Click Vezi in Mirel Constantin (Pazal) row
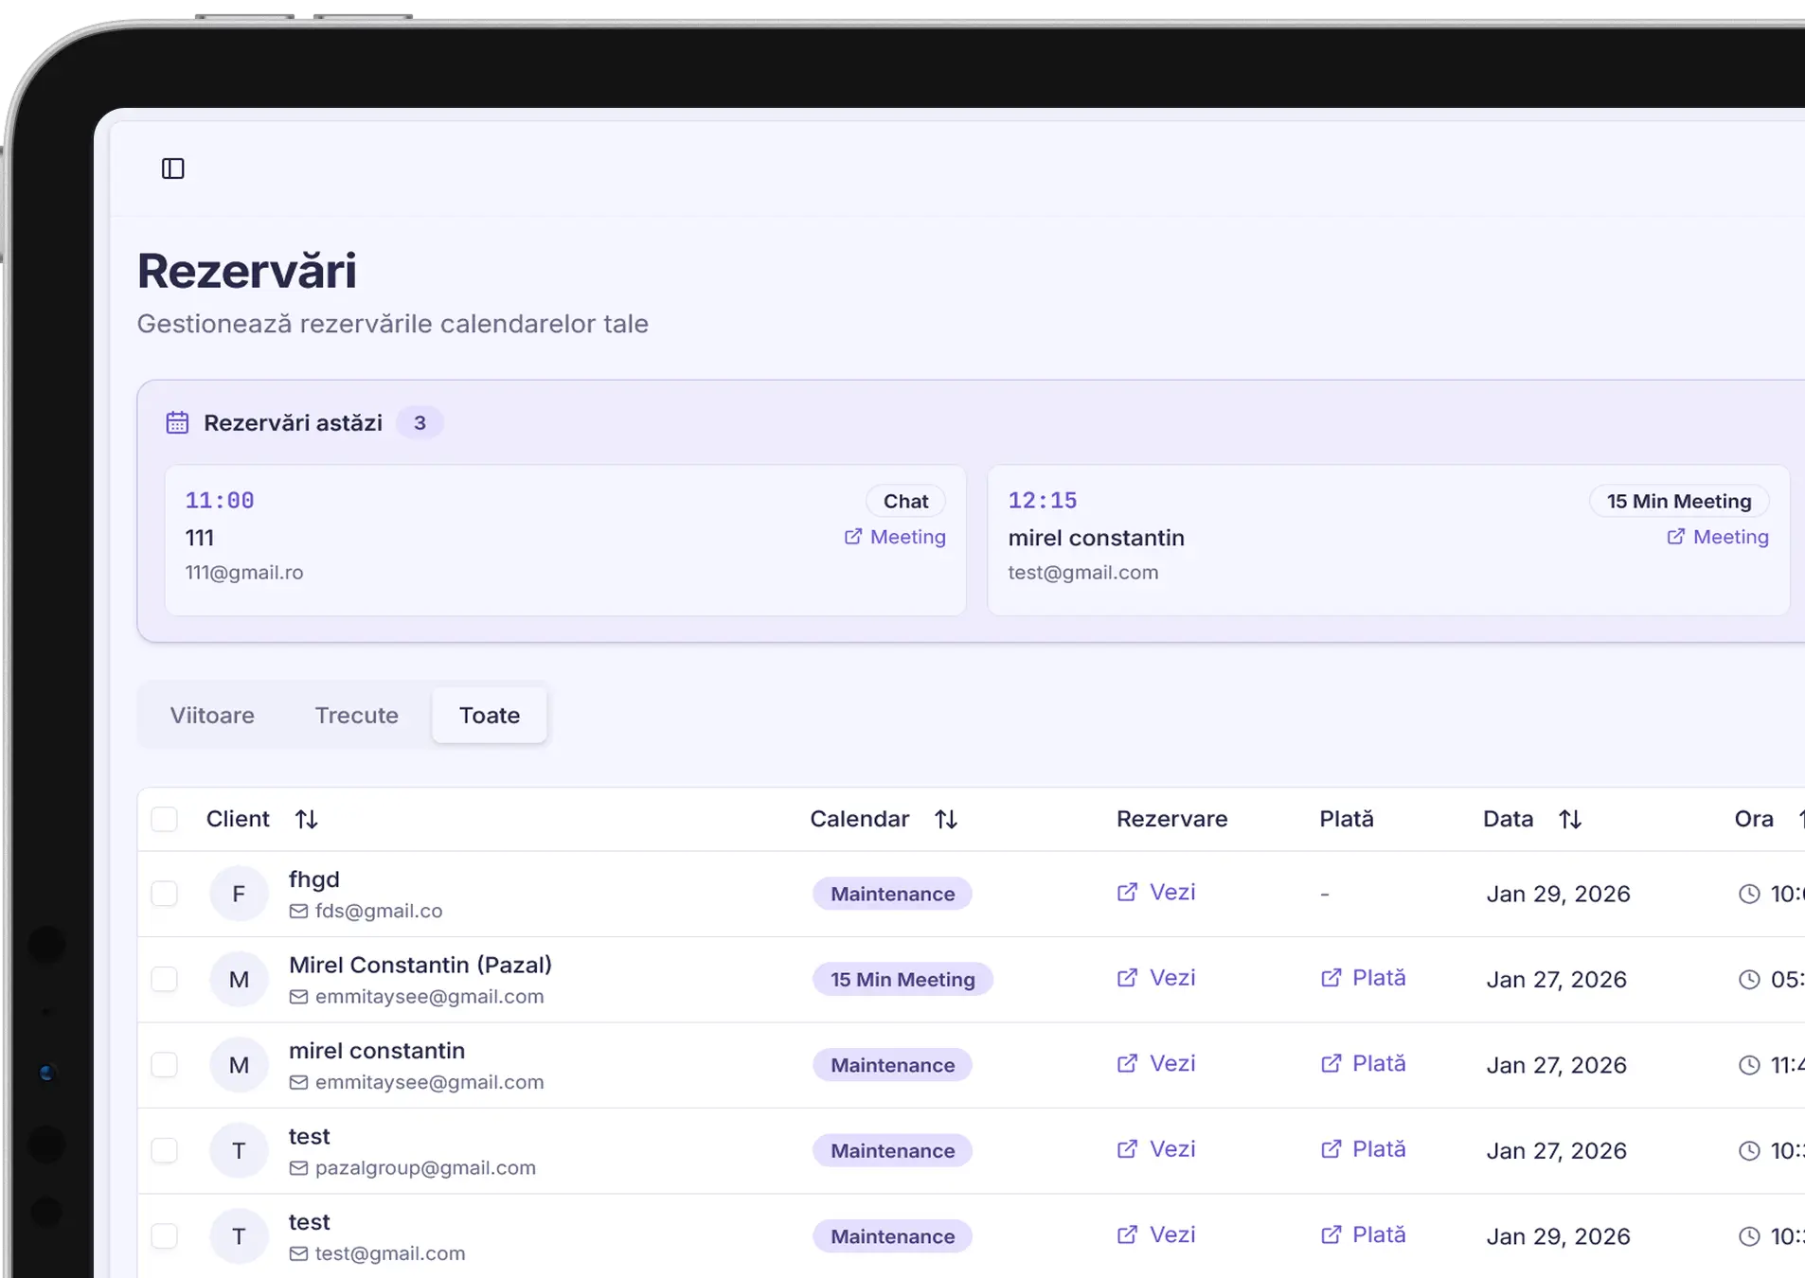 point(1156,978)
